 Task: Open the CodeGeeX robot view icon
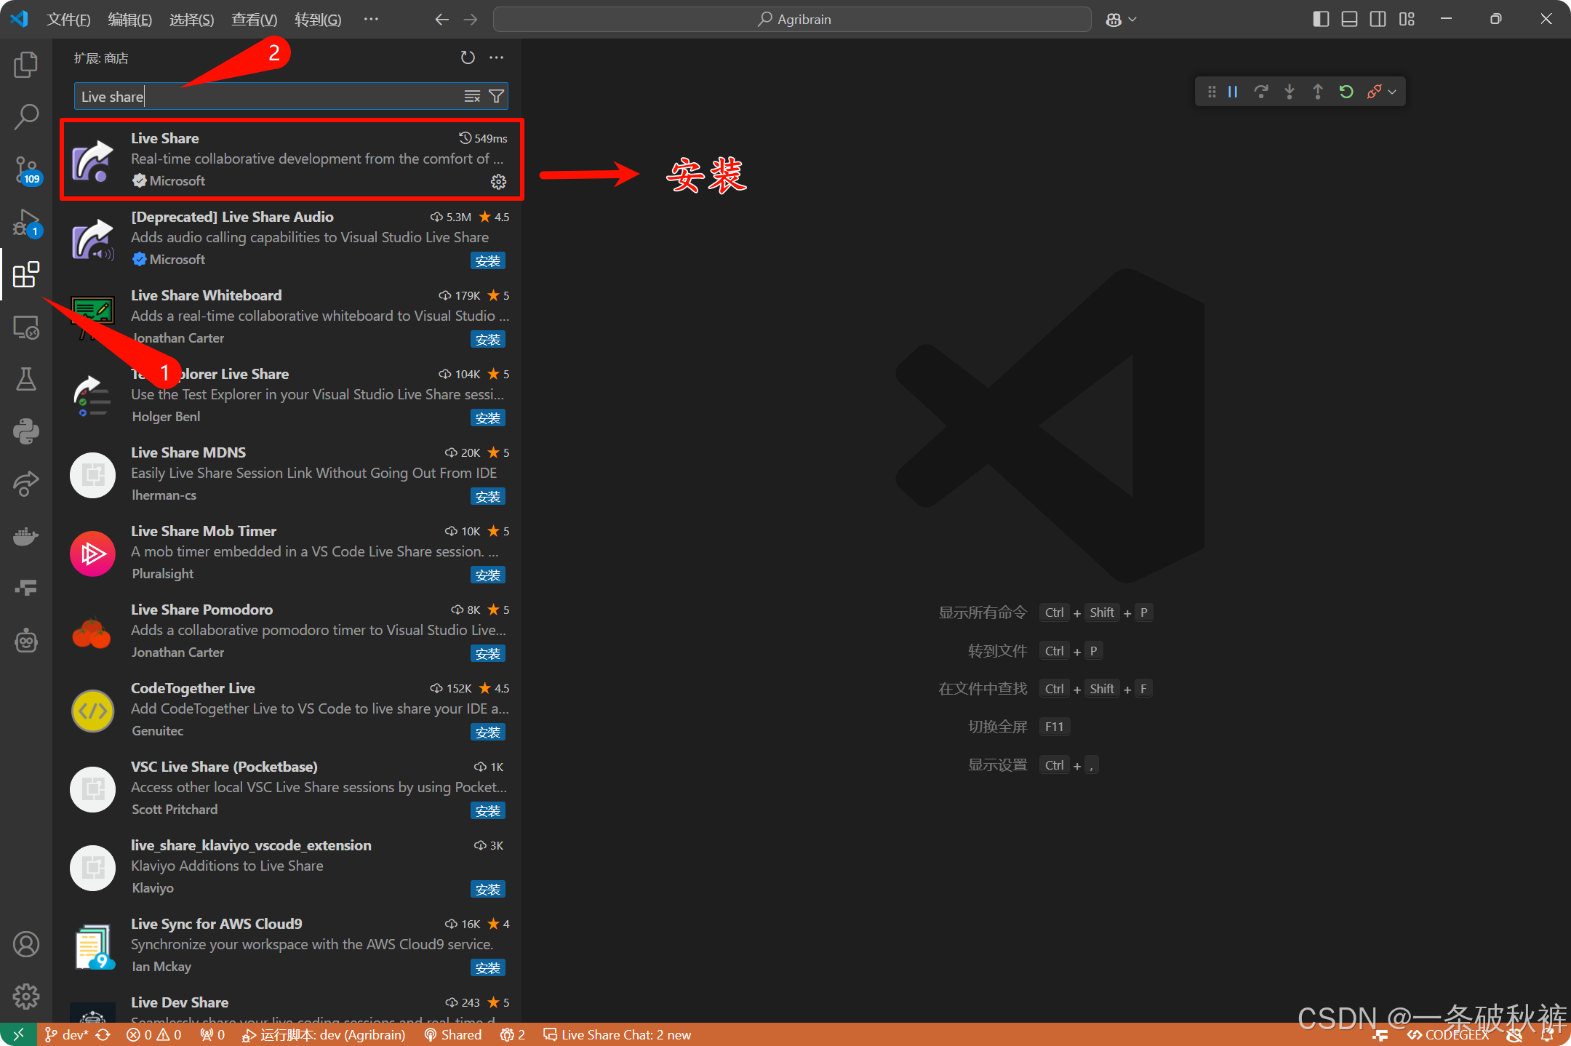[x=26, y=641]
